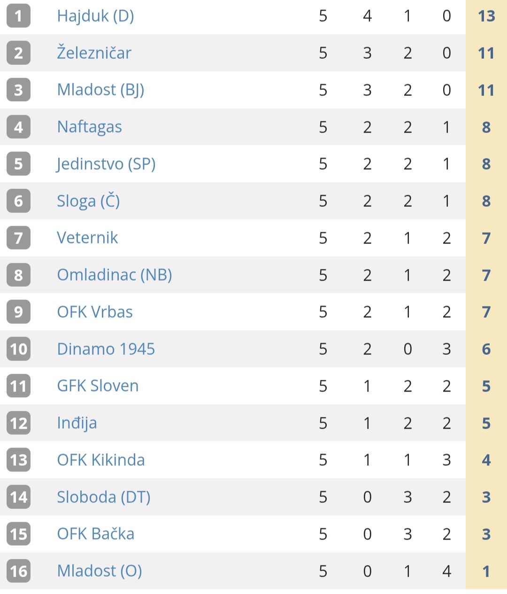This screenshot has height=594, width=507.
Task: Open the OFK Kikinda link
Action: pyautogui.click(x=101, y=460)
